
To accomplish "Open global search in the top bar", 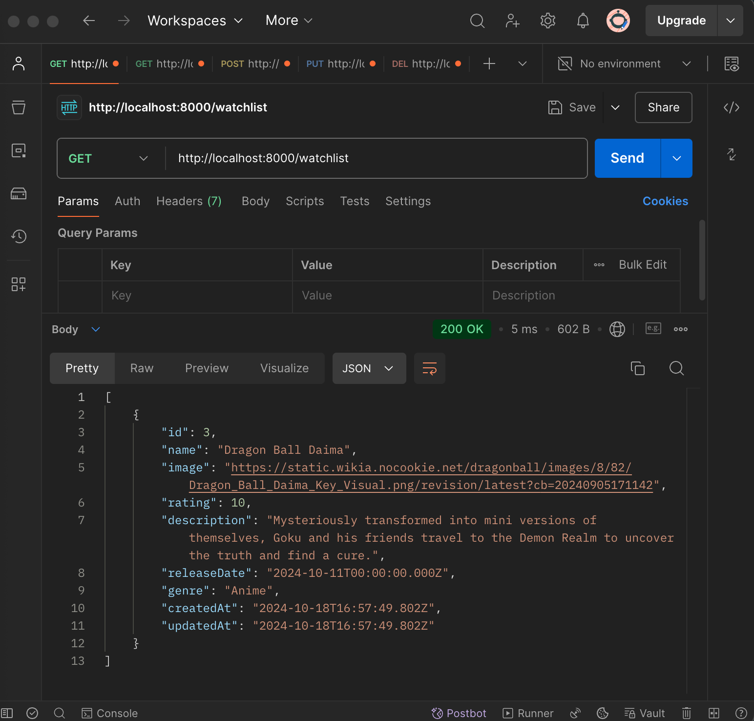I will (477, 21).
